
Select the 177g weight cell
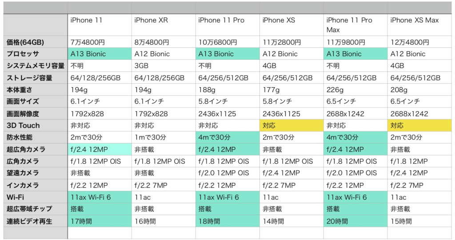click(291, 89)
